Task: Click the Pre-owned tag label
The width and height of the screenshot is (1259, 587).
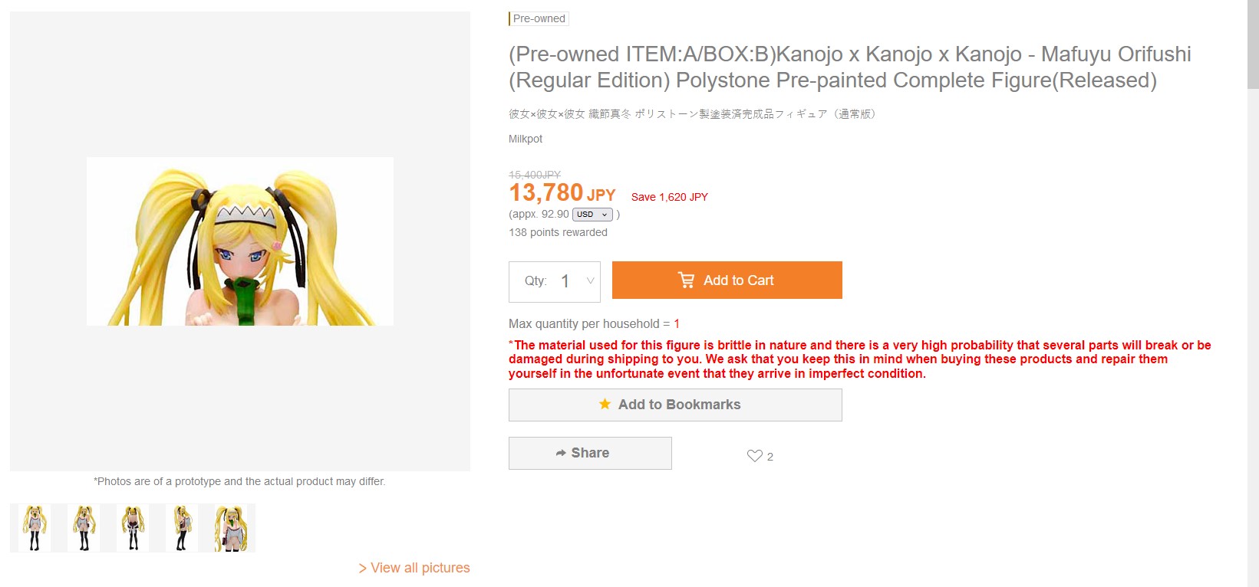Action: click(x=539, y=18)
